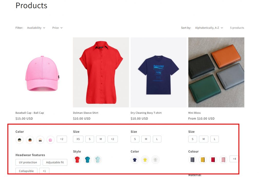Choose size L for Mini Bloss

pos(214,139)
